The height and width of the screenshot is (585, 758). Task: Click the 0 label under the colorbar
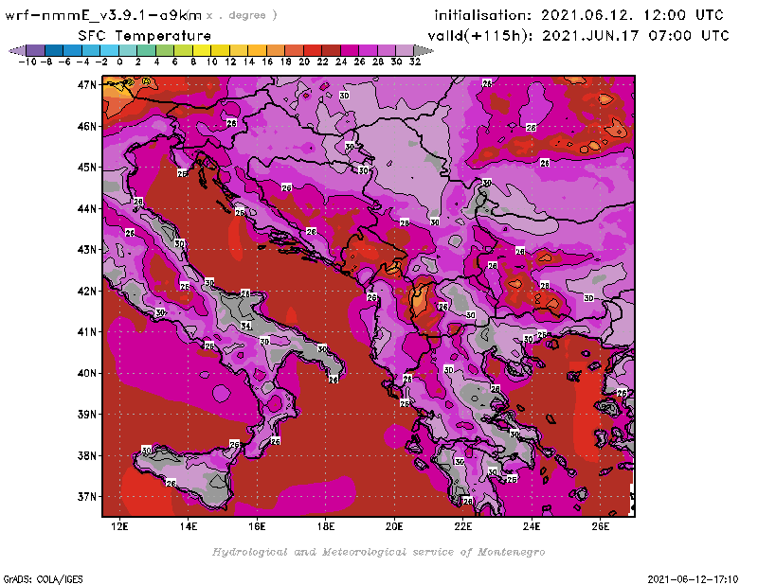coord(119,62)
